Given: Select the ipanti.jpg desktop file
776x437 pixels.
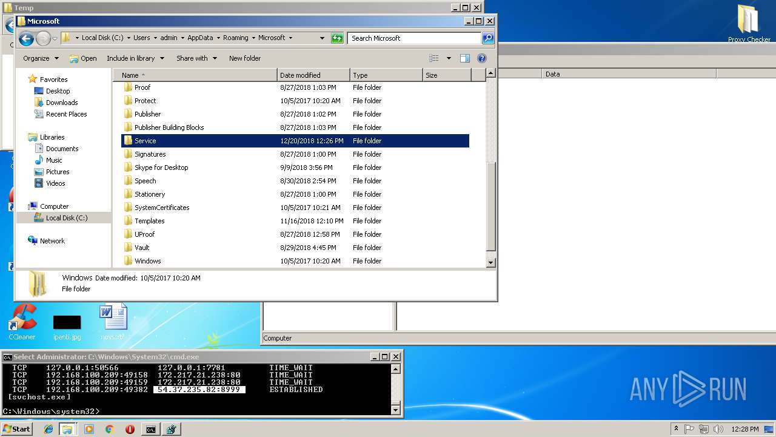Looking at the screenshot, I should point(67,327).
